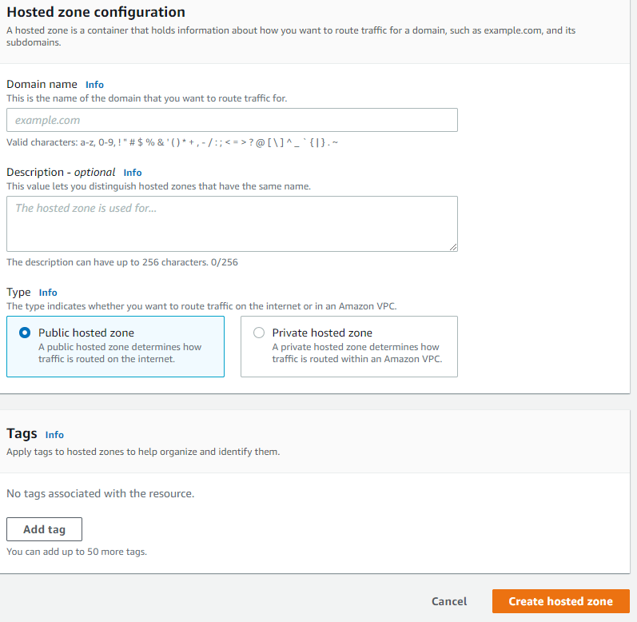
Task: Open the Info link beside Domain name
Action: click(94, 85)
